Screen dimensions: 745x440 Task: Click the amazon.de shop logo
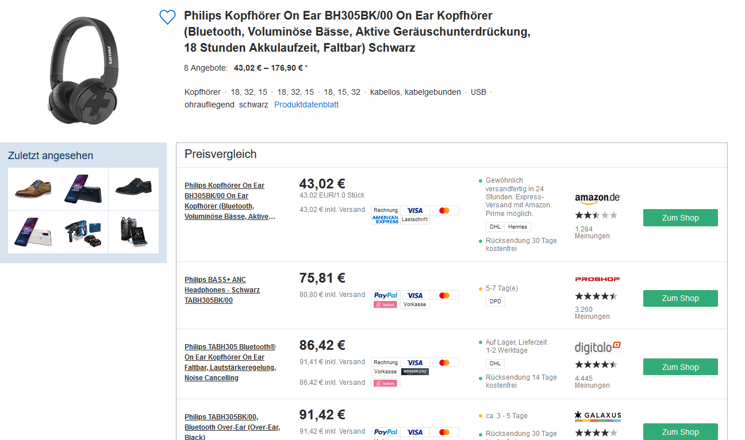pos(597,198)
